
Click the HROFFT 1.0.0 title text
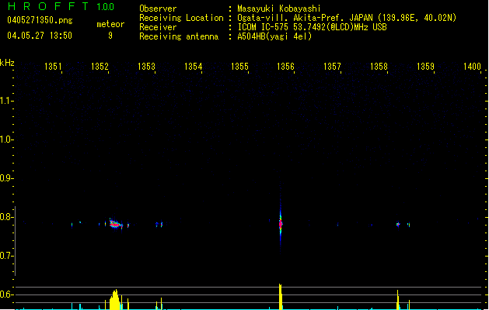click(x=61, y=6)
